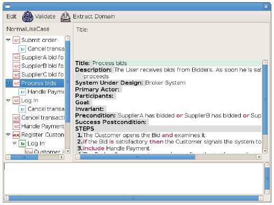Select the top-level Log In tree item
274x205 pixels.
pos(30,100)
